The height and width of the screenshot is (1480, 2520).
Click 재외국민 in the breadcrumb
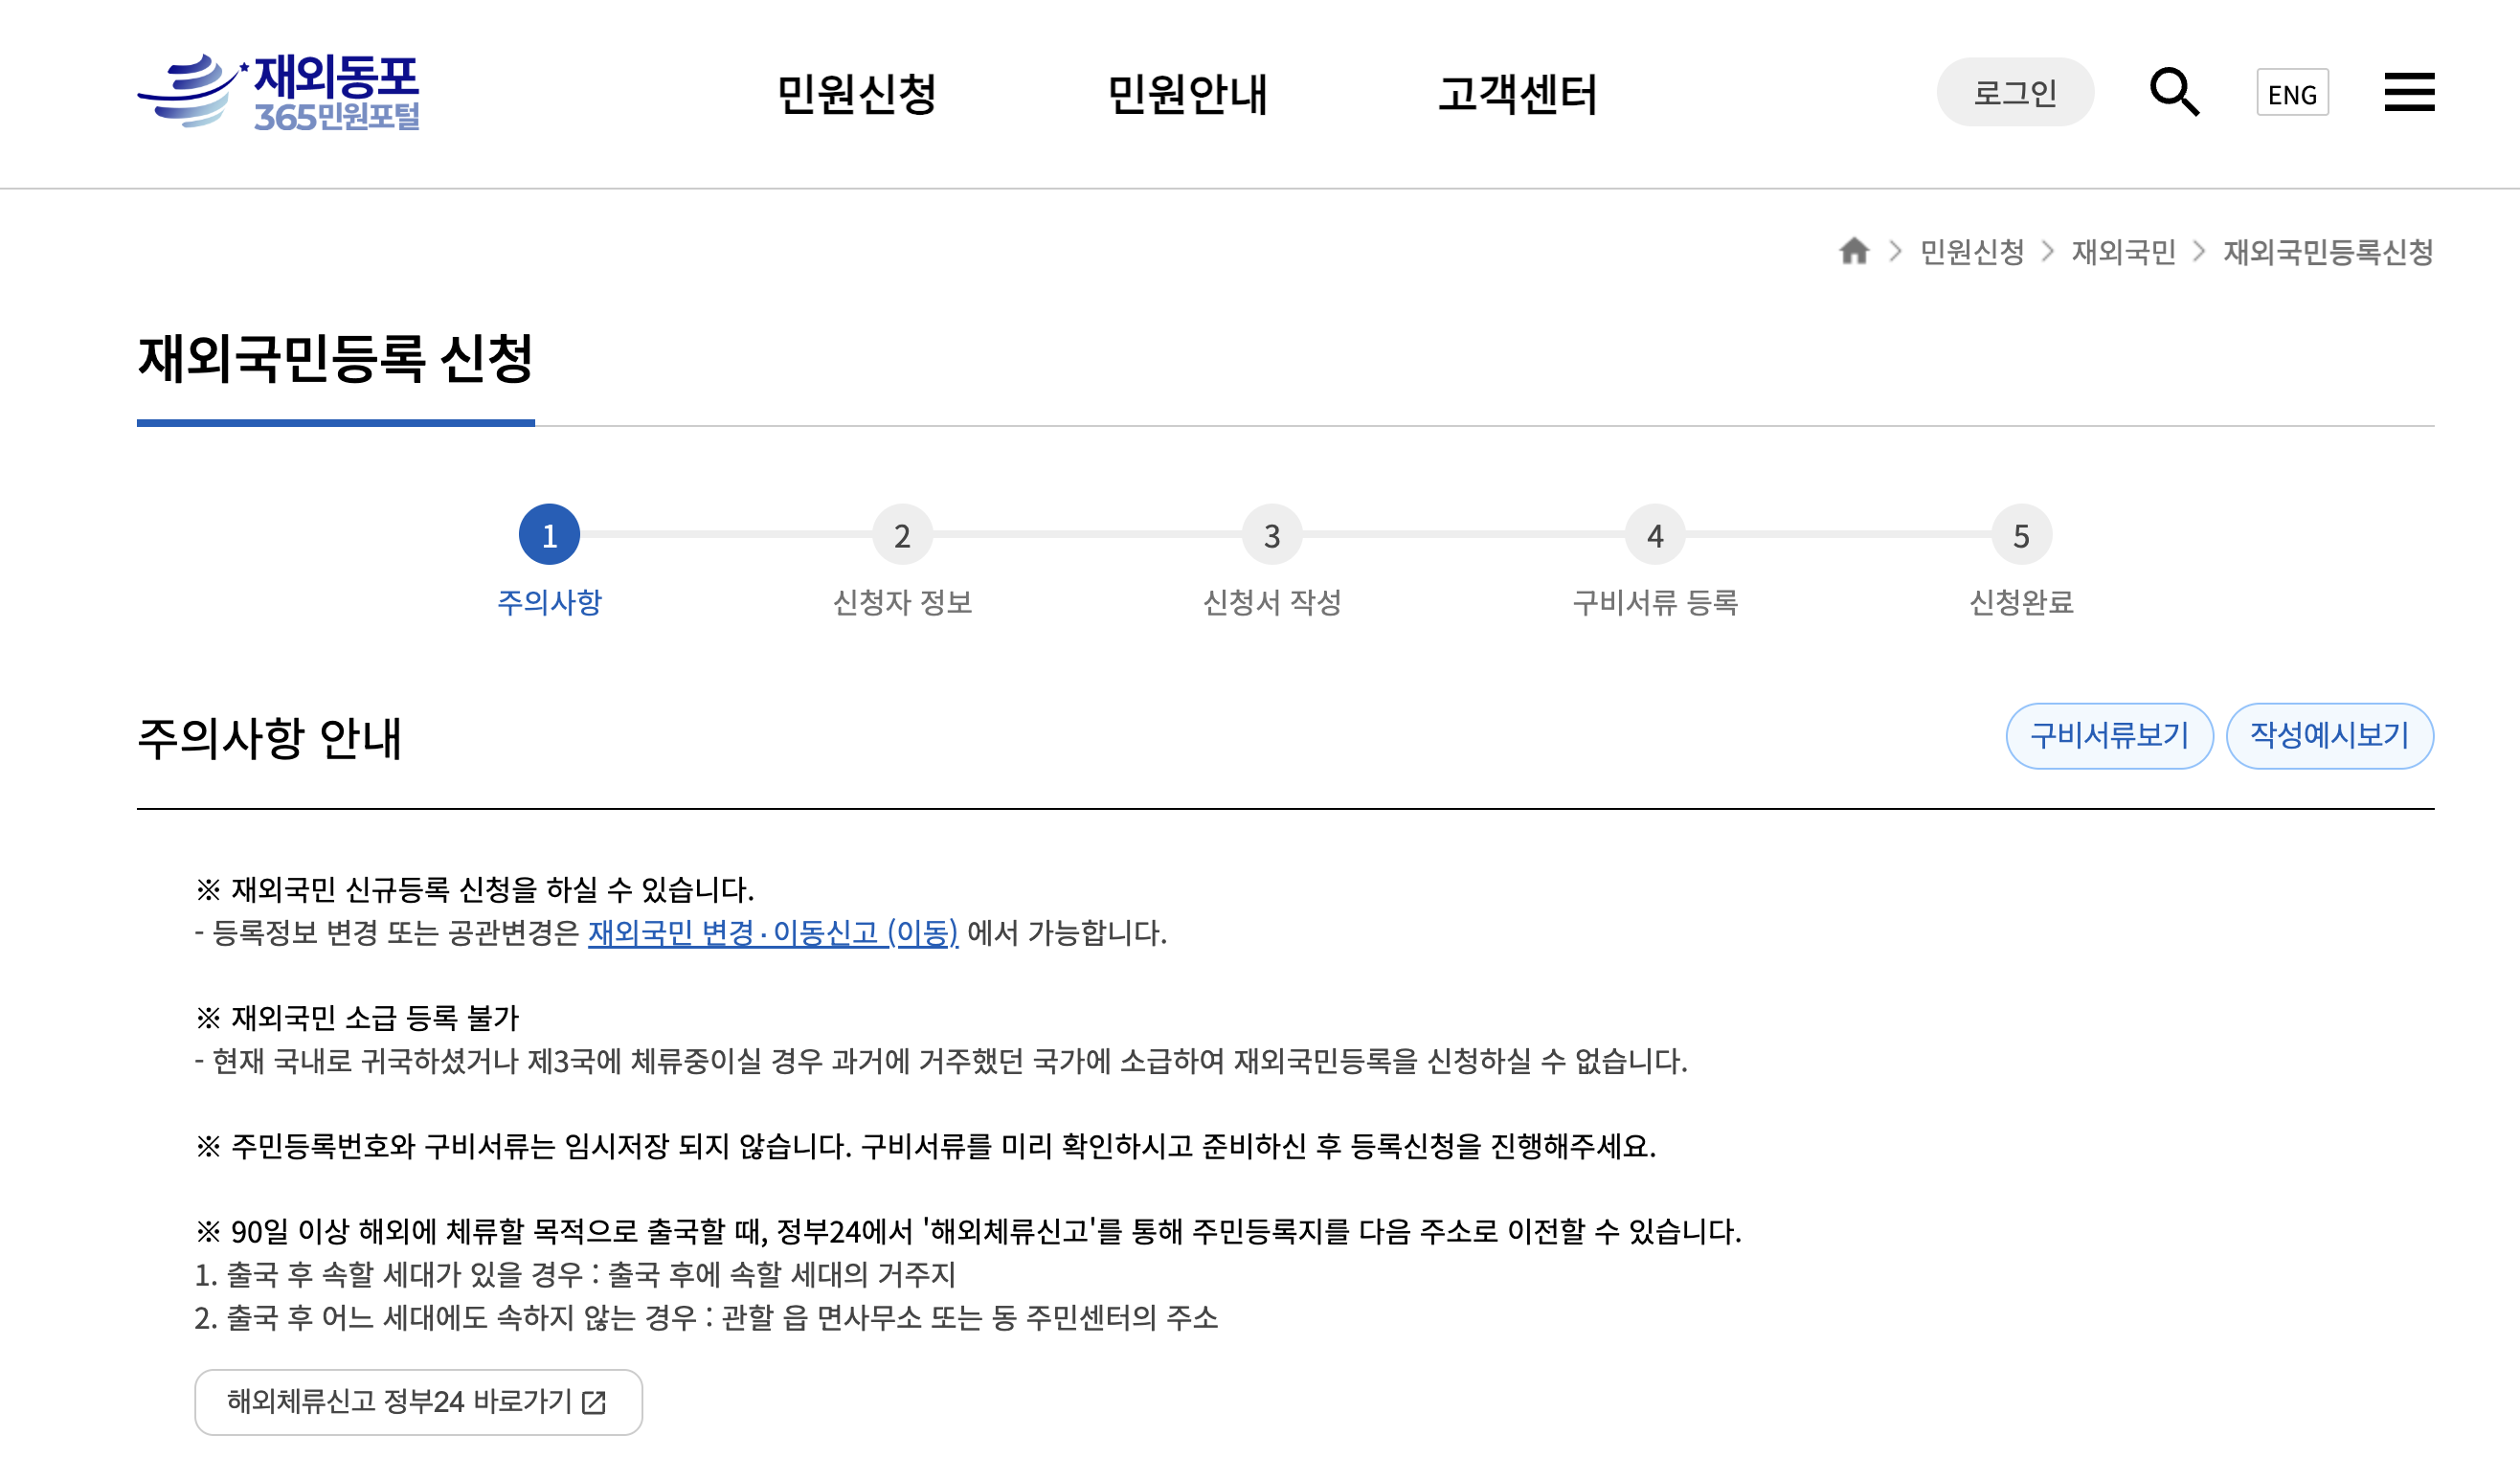(x=2123, y=252)
